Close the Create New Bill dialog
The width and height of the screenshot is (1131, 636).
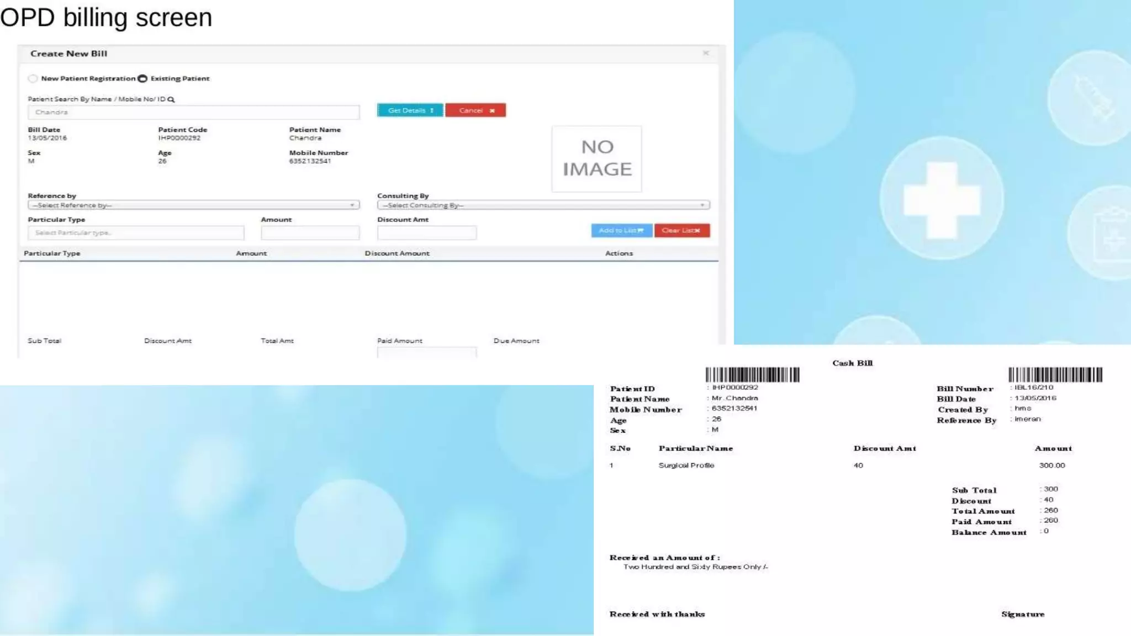[706, 53]
